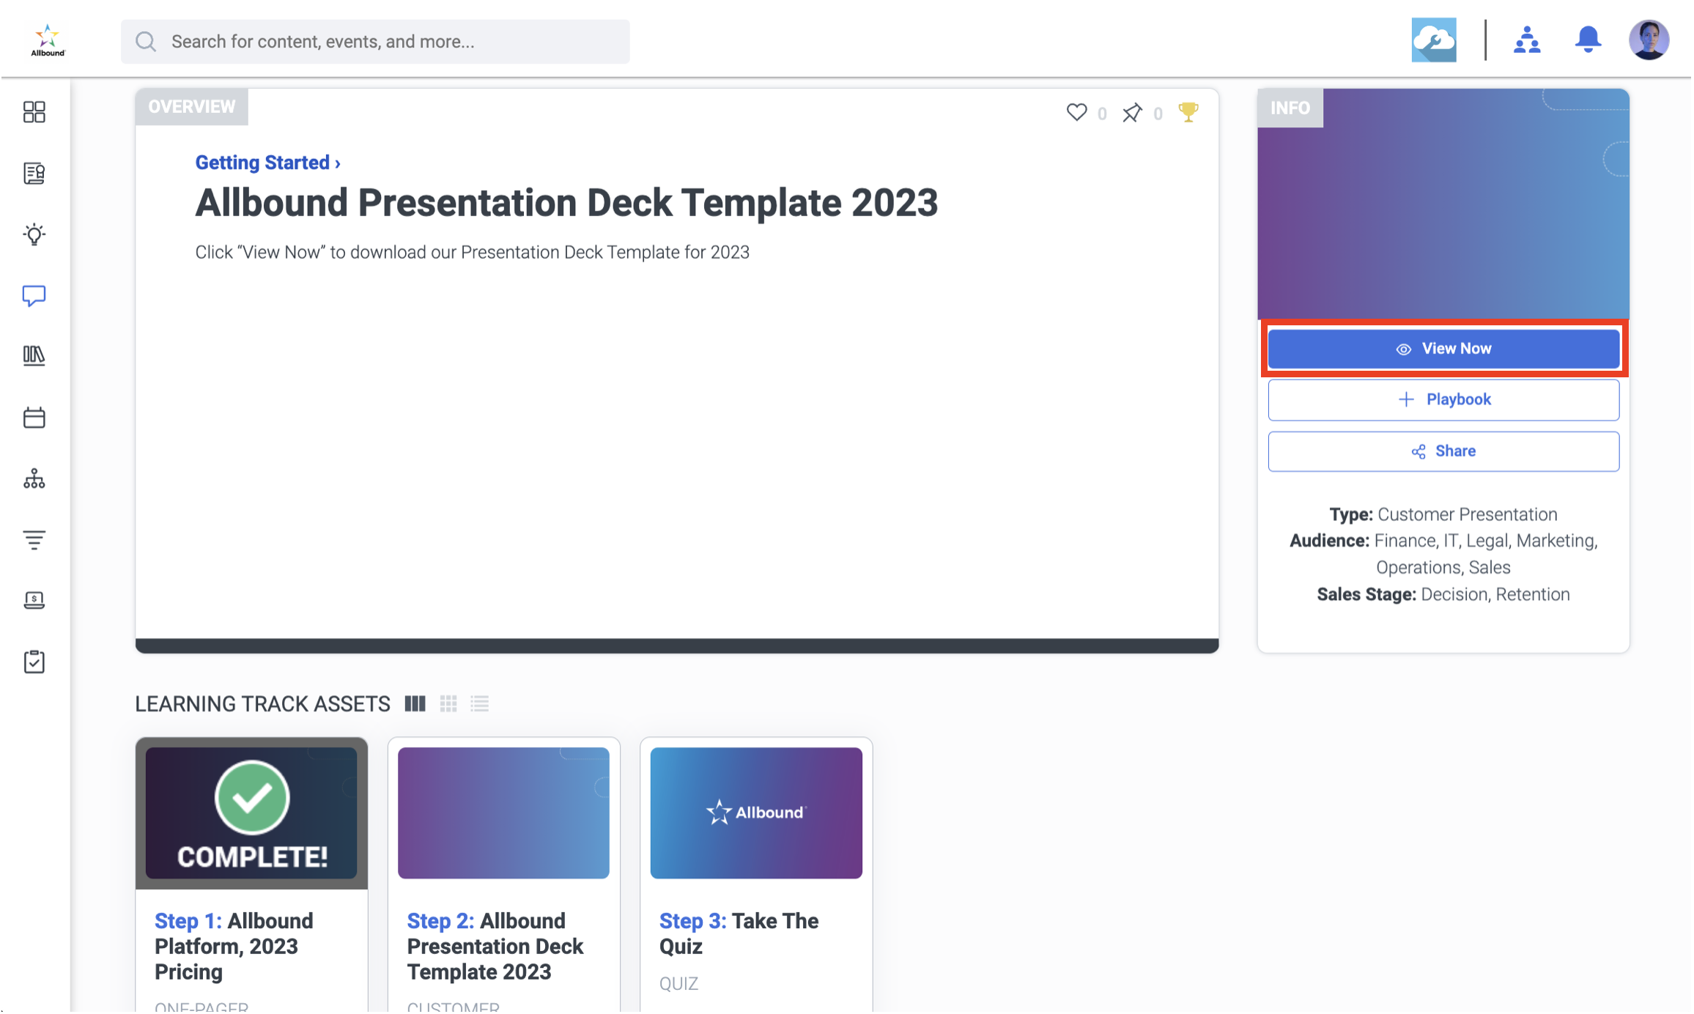Click the Share button
The width and height of the screenshot is (1694, 1014).
click(1443, 451)
